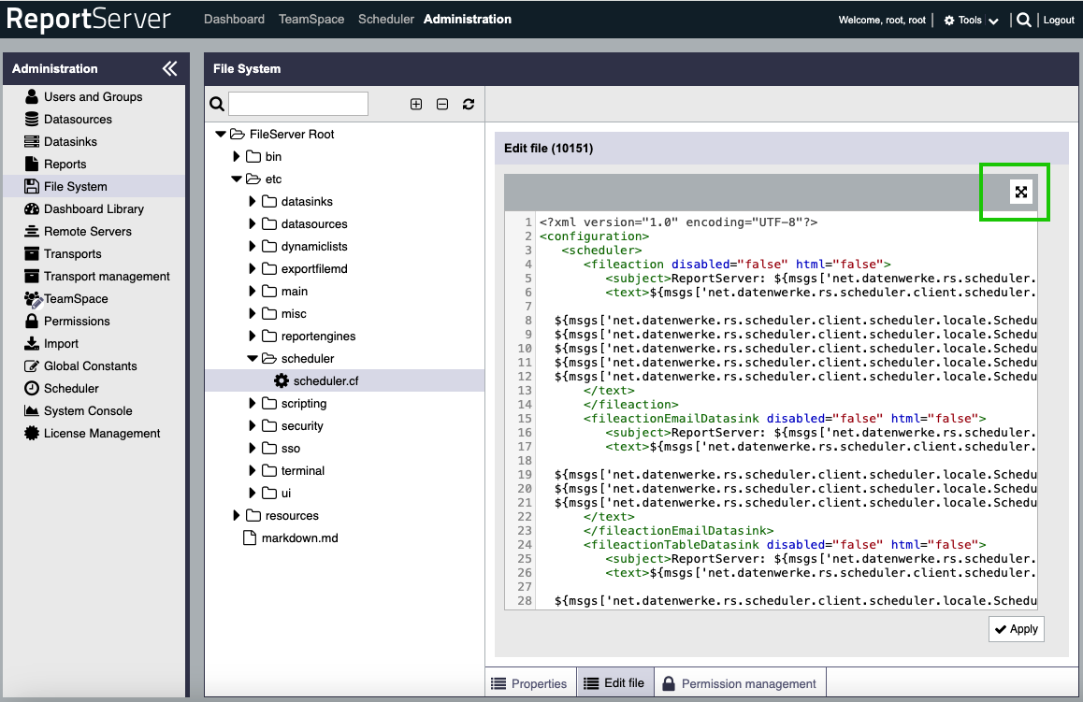The height and width of the screenshot is (702, 1083).
Task: Collapse the scheduler folder
Action: [x=253, y=358]
